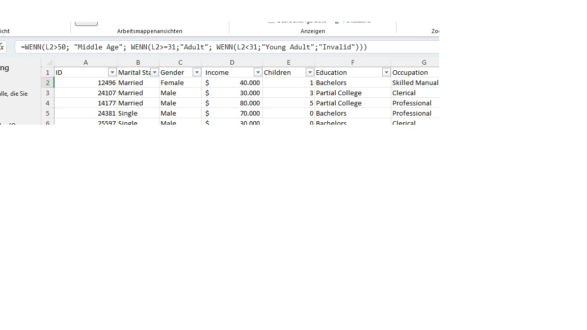
Task: Click the select-all corner triangle of the sheet
Action: pyautogui.click(x=47, y=62)
